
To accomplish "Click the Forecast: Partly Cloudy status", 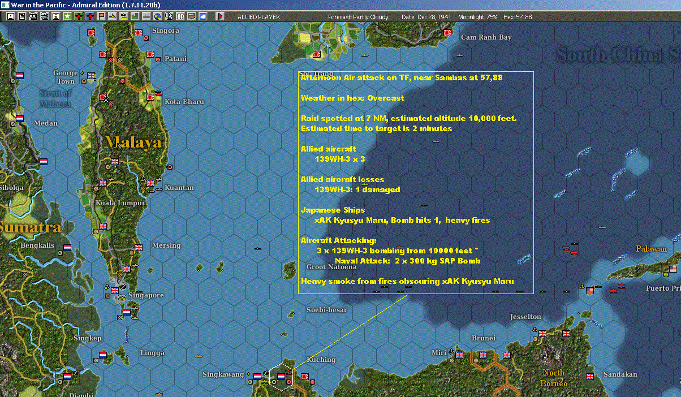I will point(358,17).
